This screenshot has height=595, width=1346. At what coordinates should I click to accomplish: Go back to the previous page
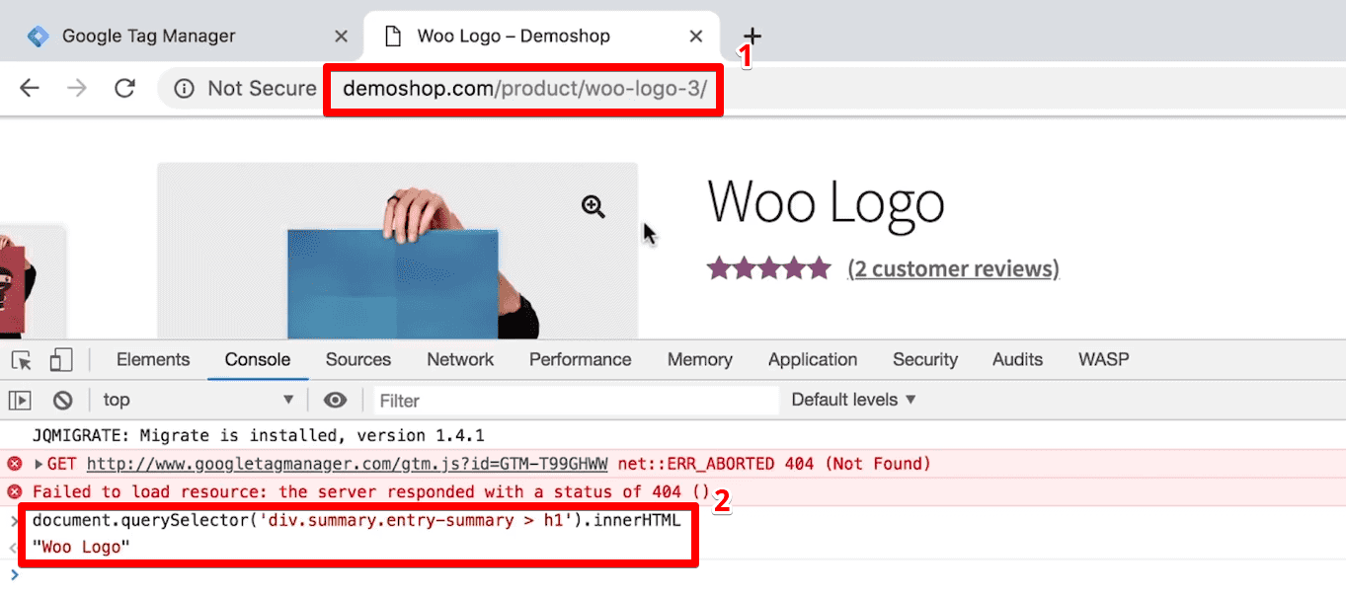coord(29,88)
